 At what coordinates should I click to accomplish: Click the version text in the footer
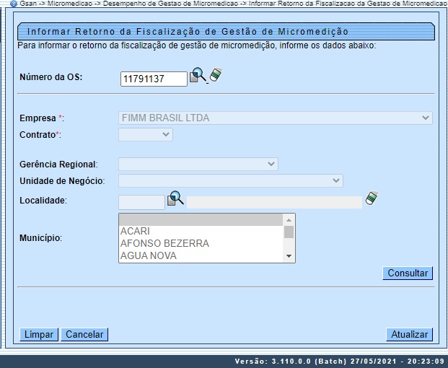pos(340,361)
